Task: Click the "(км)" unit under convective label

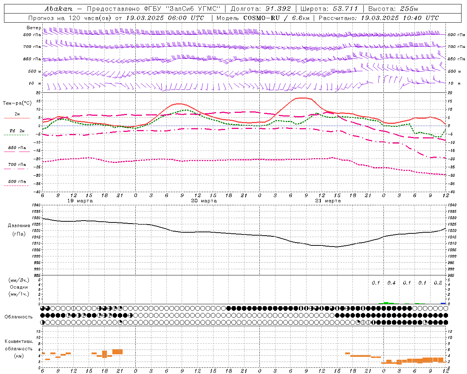Action: [19, 356]
